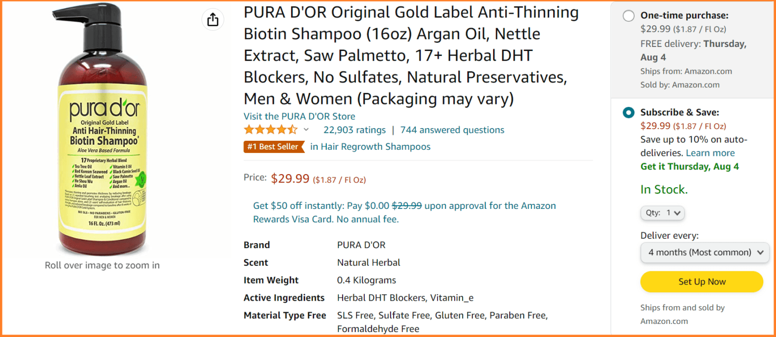Click Roll over image to zoom in text
The image size is (776, 337).
(102, 265)
